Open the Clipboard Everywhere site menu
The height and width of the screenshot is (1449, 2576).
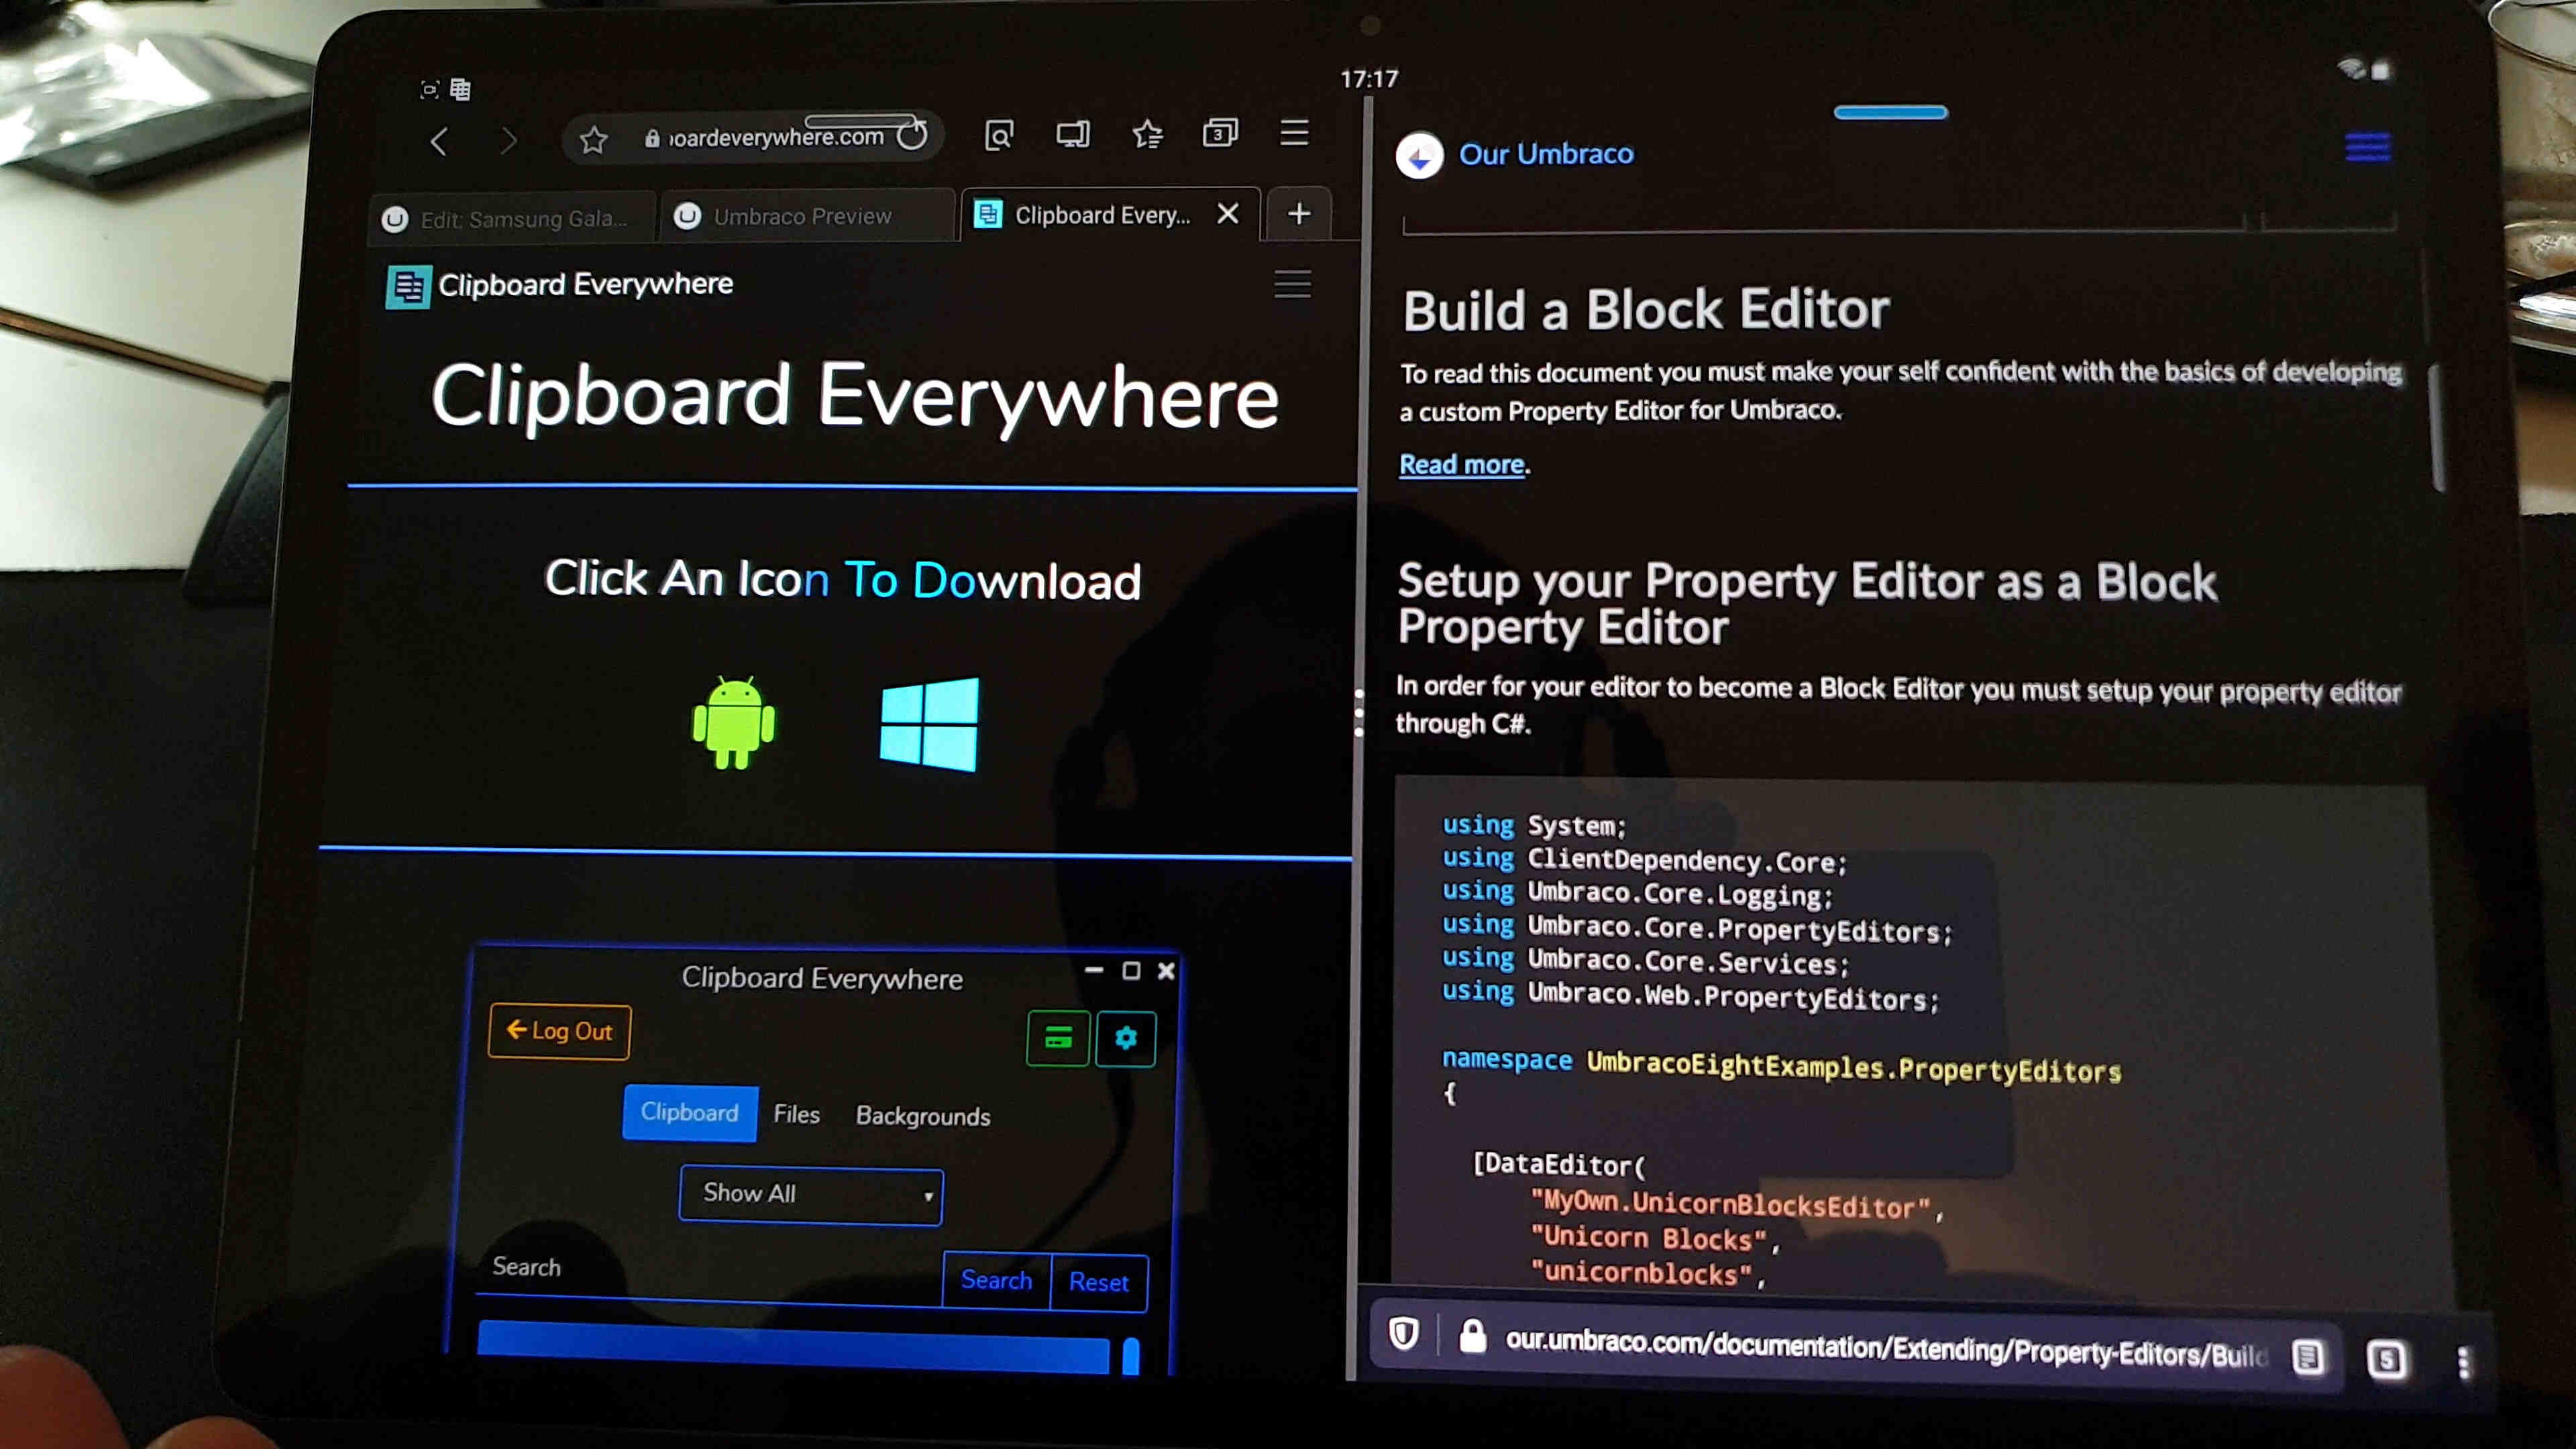point(1292,284)
